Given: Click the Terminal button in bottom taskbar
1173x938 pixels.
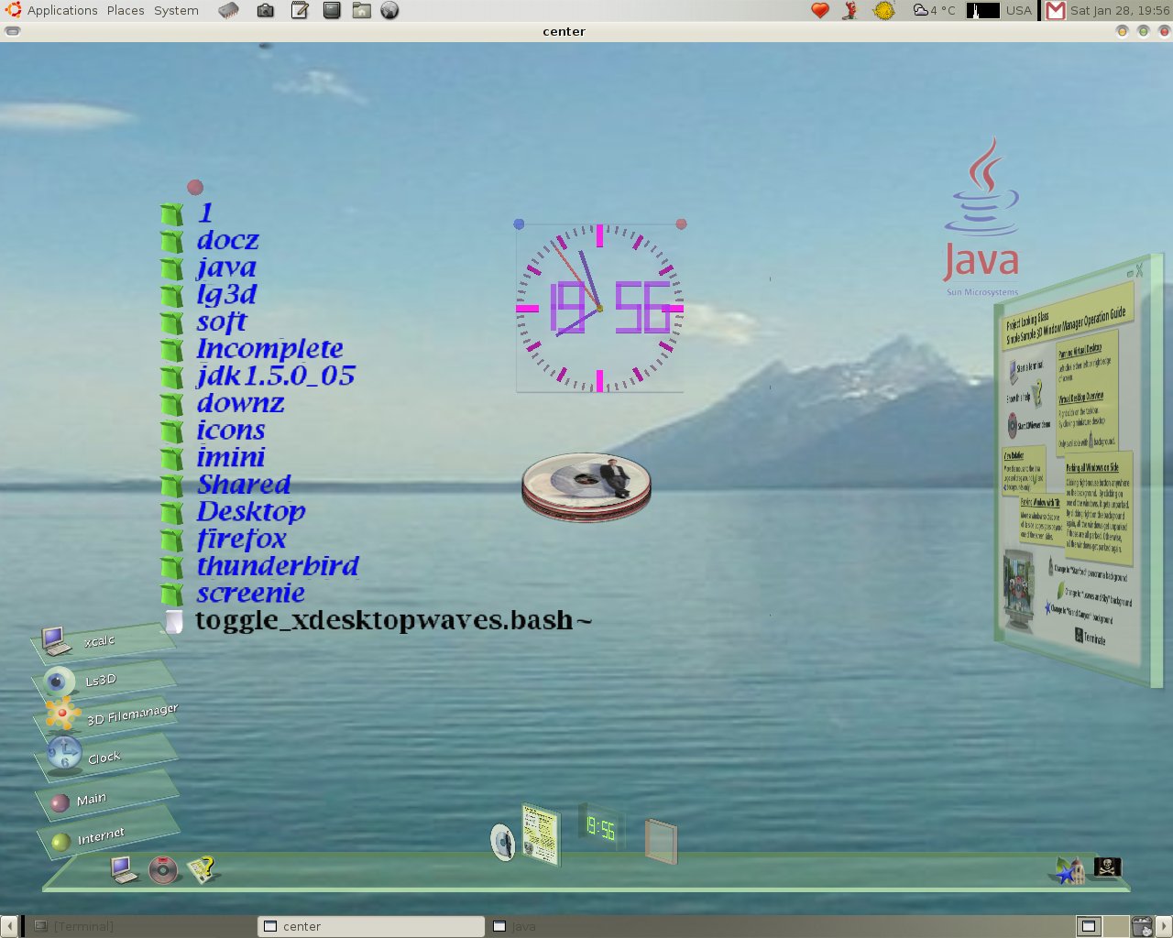Looking at the screenshot, I should pos(82,926).
